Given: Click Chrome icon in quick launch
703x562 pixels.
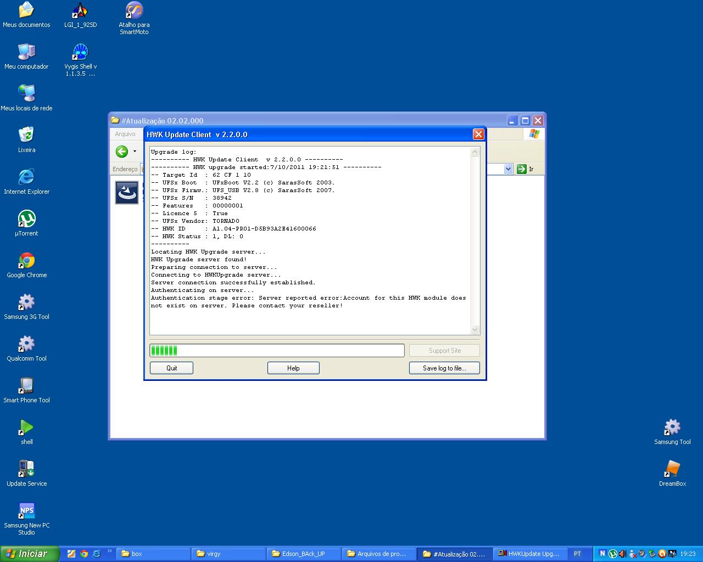Looking at the screenshot, I should [x=84, y=554].
